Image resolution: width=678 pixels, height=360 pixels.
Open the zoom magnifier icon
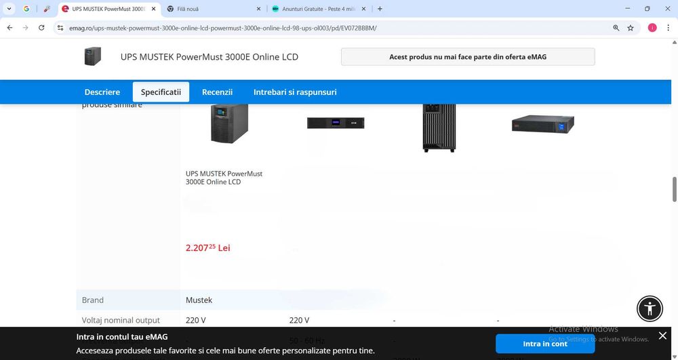pos(616,28)
